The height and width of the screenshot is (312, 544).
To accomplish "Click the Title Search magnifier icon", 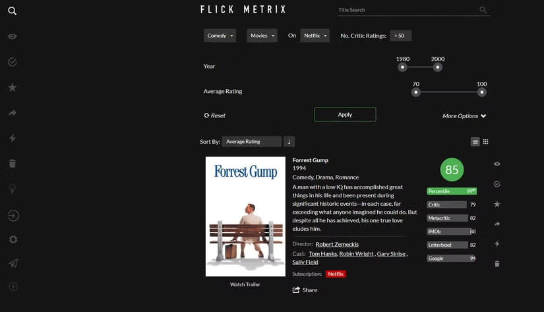I will coord(483,10).
